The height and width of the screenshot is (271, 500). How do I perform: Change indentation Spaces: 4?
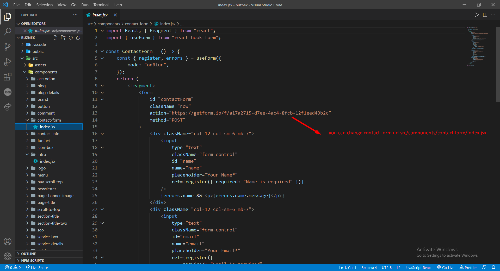pos(369,267)
